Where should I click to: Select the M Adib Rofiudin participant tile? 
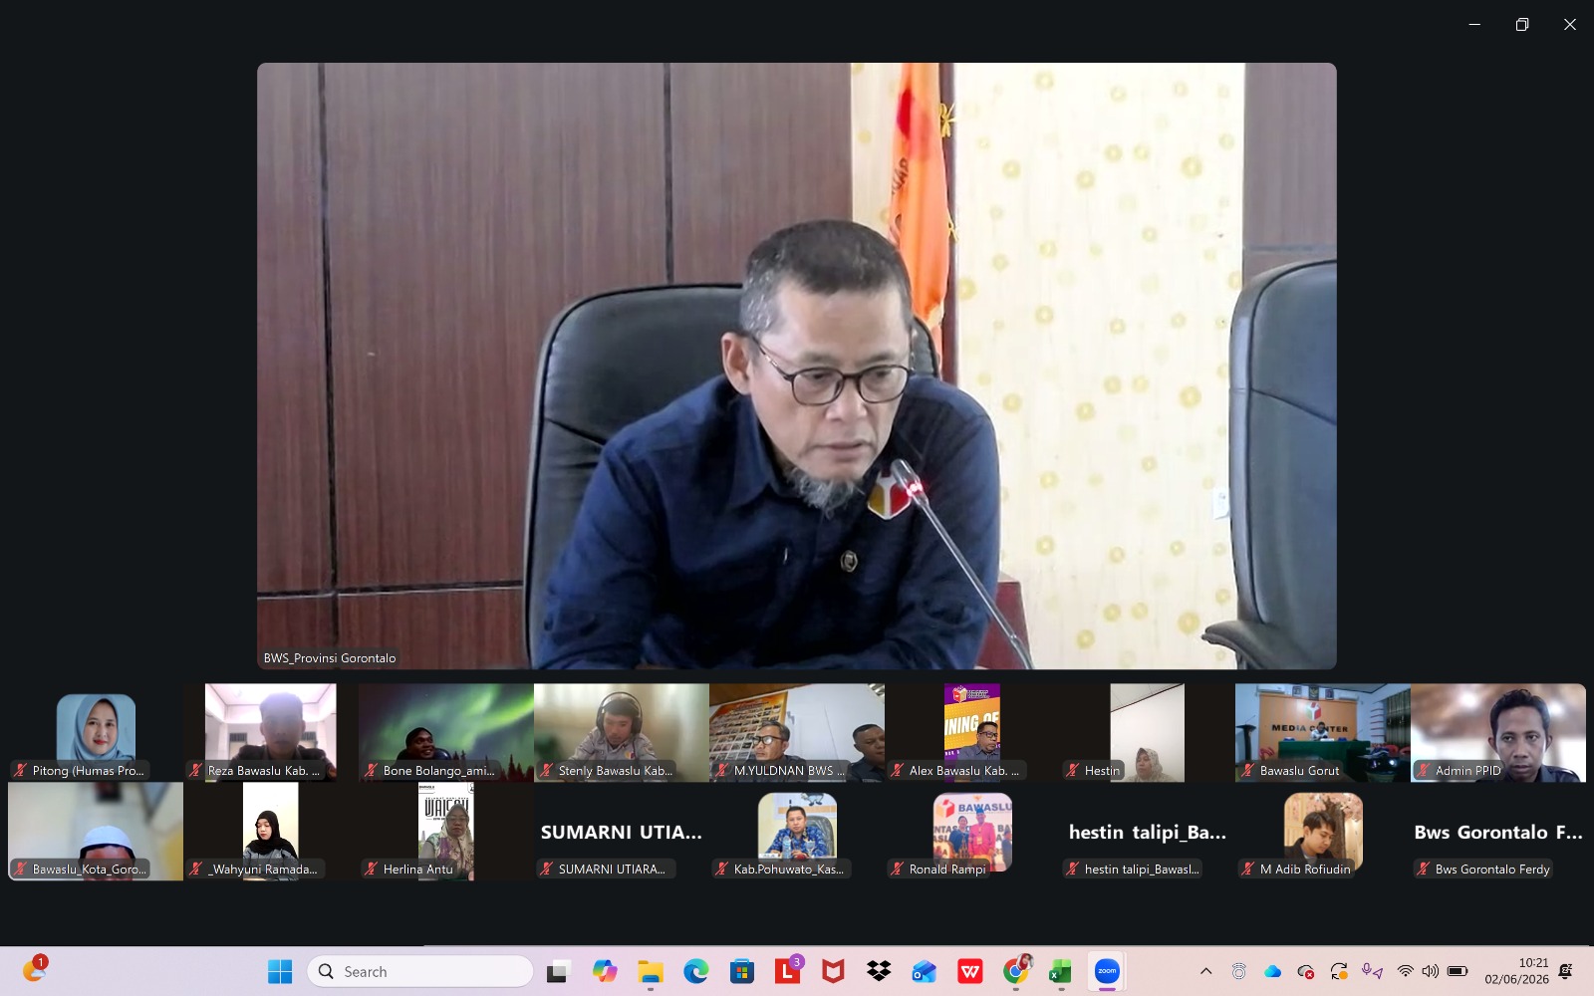(1323, 832)
